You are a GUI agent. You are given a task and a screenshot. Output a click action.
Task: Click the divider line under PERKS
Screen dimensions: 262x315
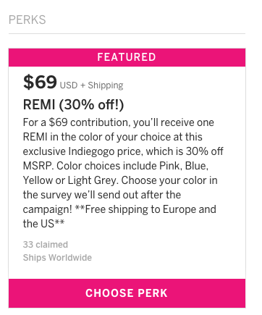tap(127, 33)
